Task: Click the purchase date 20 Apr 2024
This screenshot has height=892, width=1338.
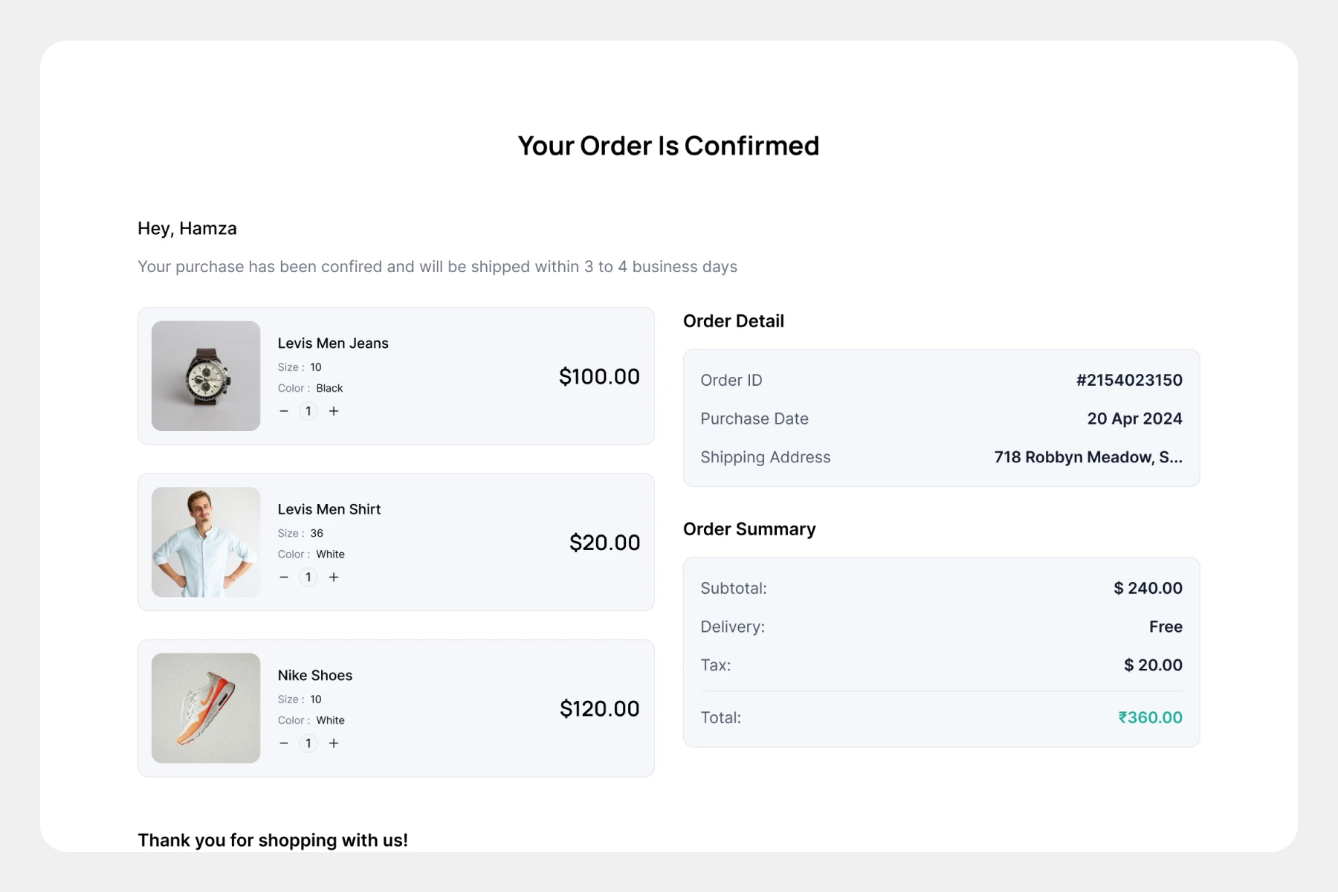Action: click(1134, 418)
